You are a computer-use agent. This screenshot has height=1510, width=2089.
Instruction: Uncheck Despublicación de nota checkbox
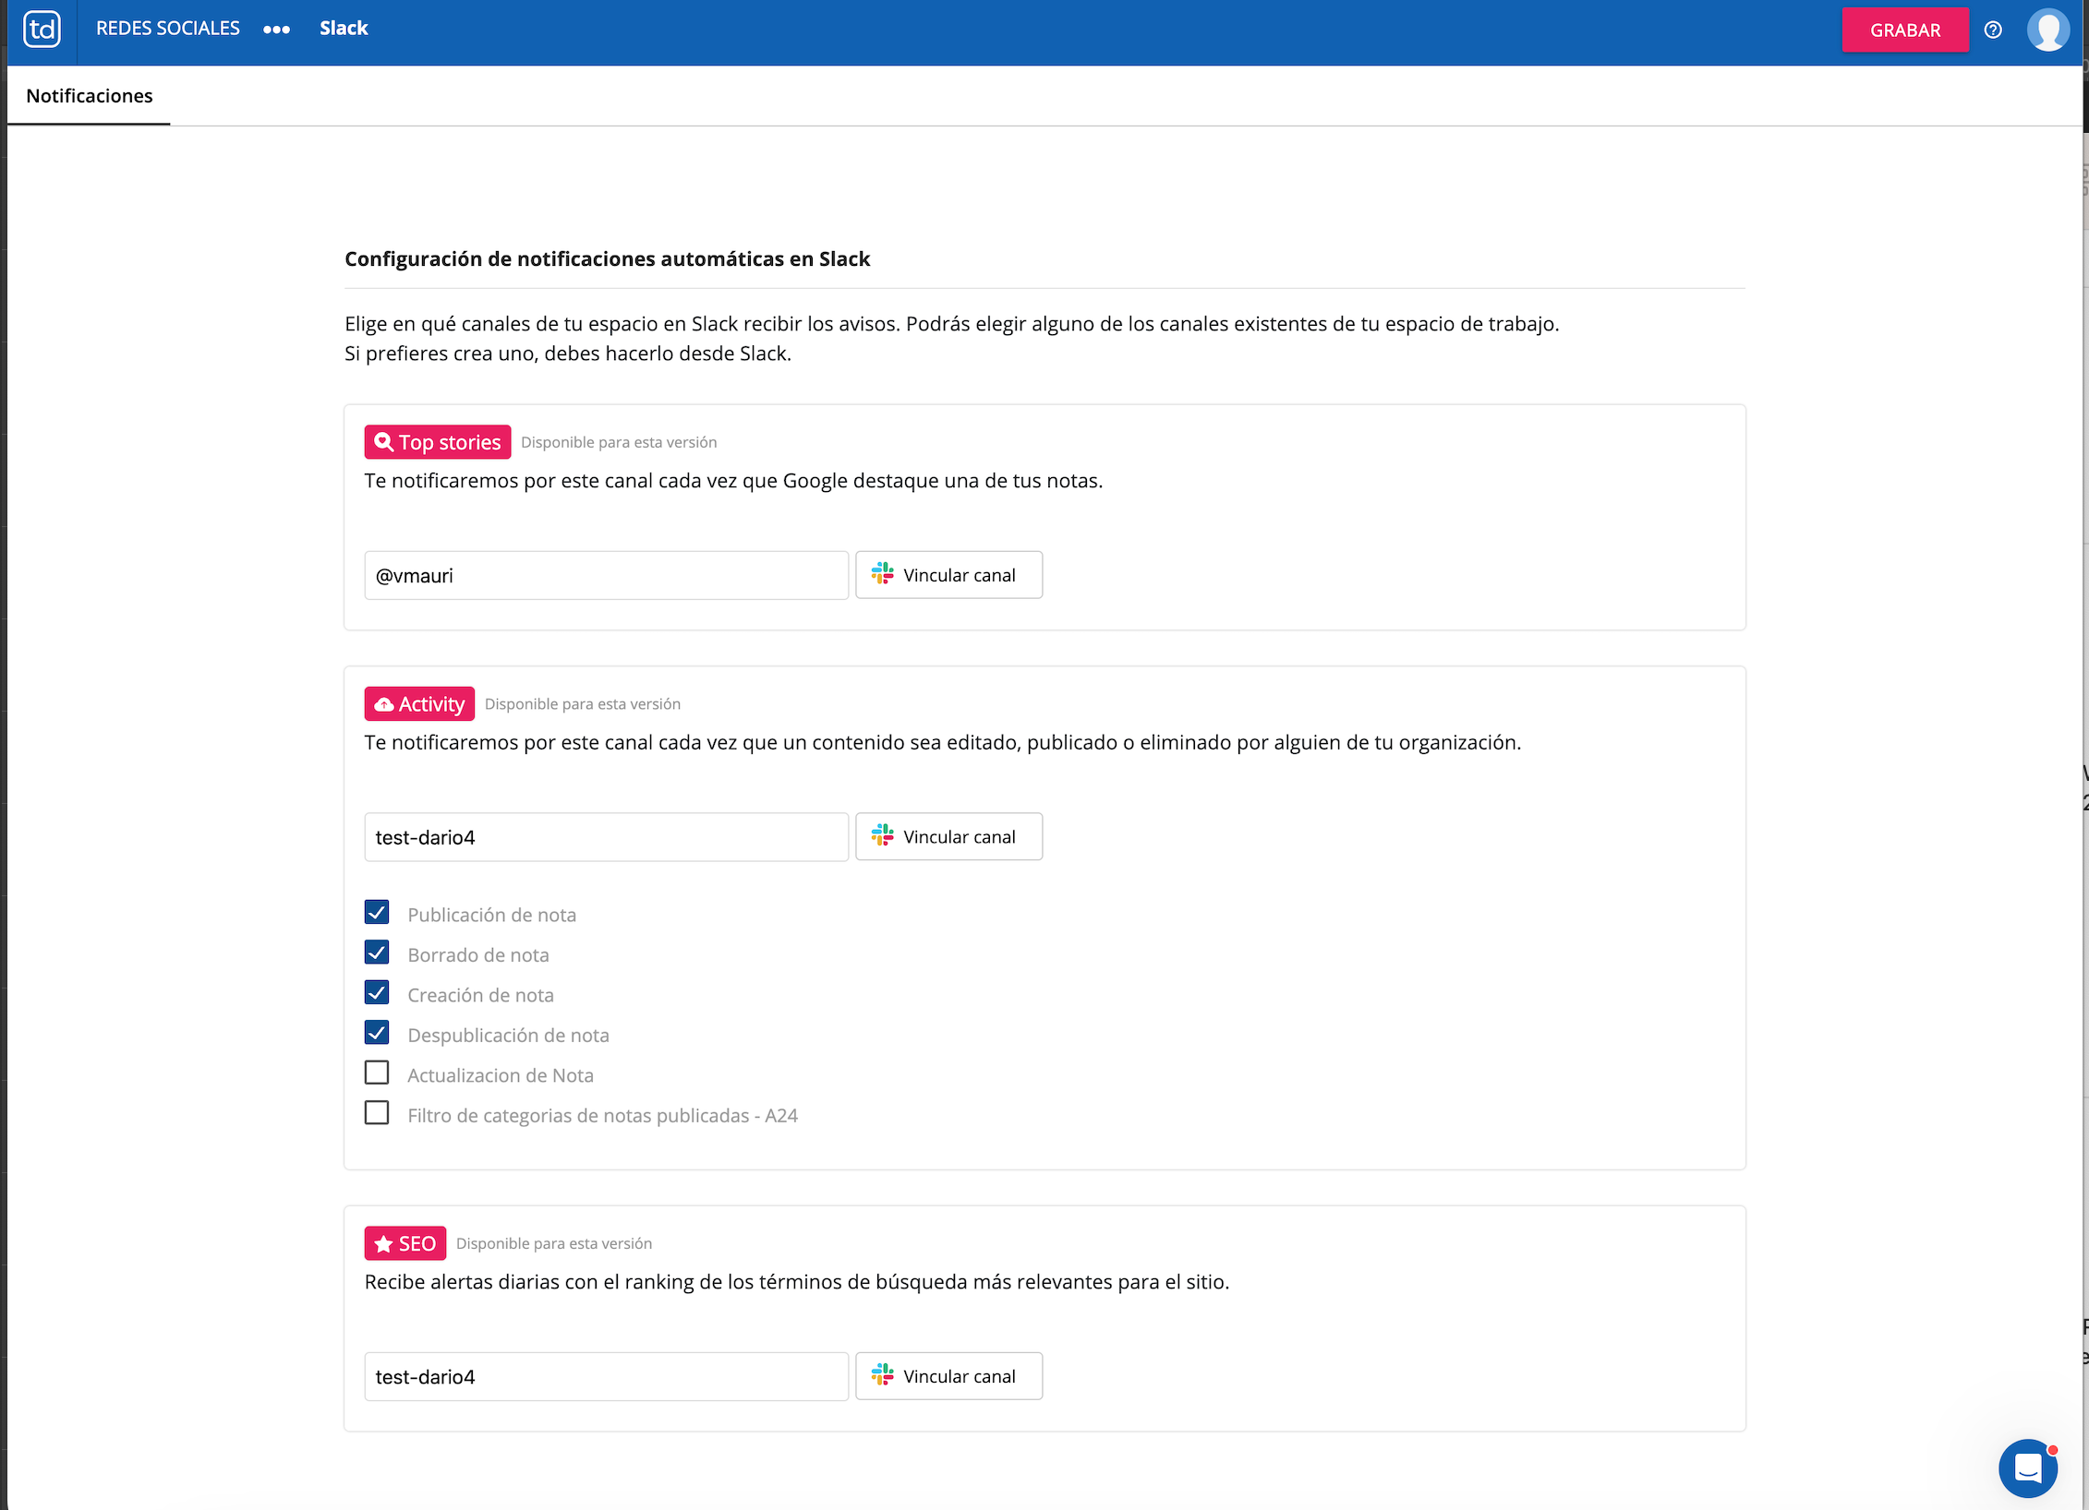click(x=377, y=1033)
